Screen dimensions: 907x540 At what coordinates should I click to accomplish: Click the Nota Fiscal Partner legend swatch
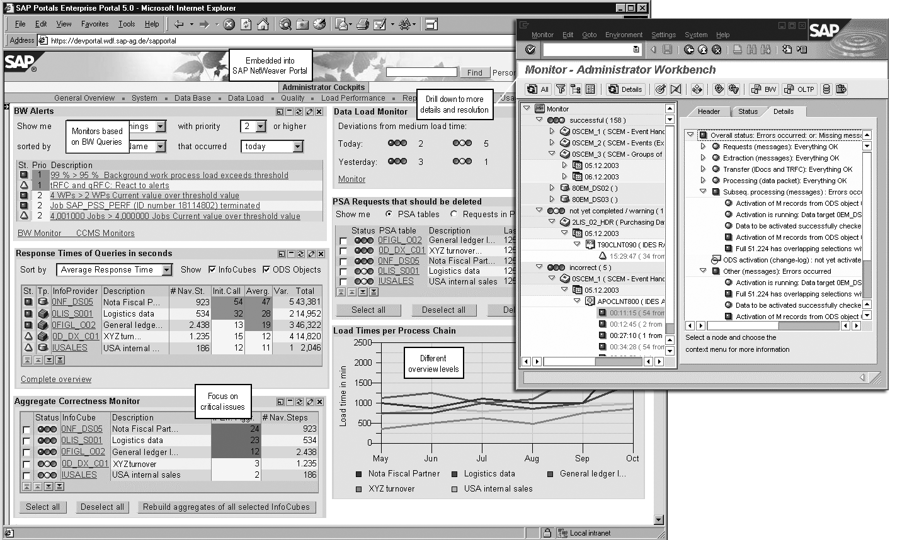tap(358, 474)
